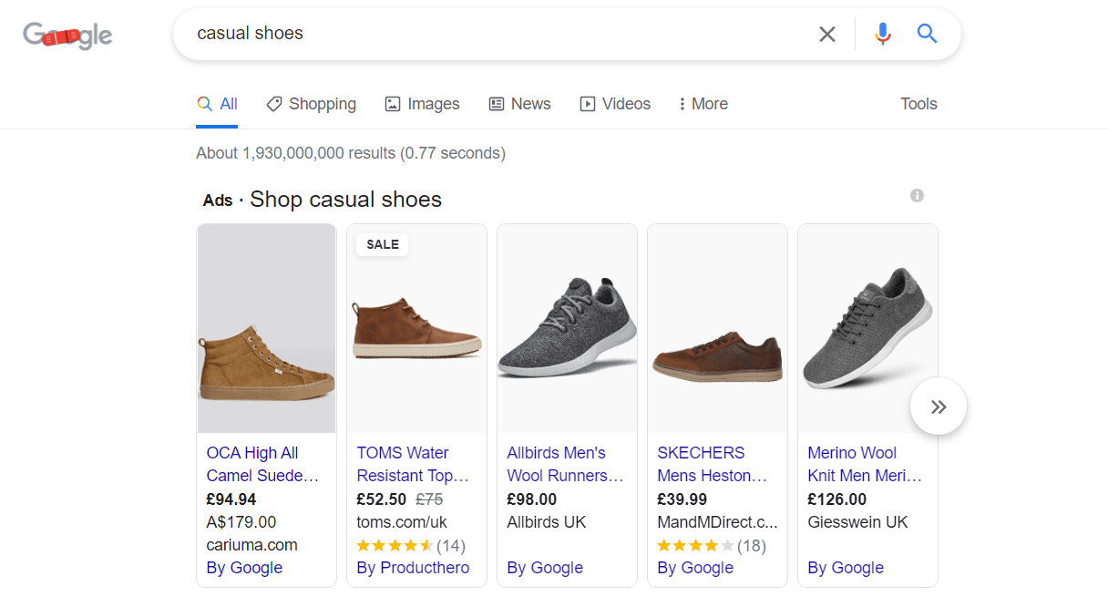
Task: Click the TOMS 4.5 star rating
Action: tap(395, 546)
